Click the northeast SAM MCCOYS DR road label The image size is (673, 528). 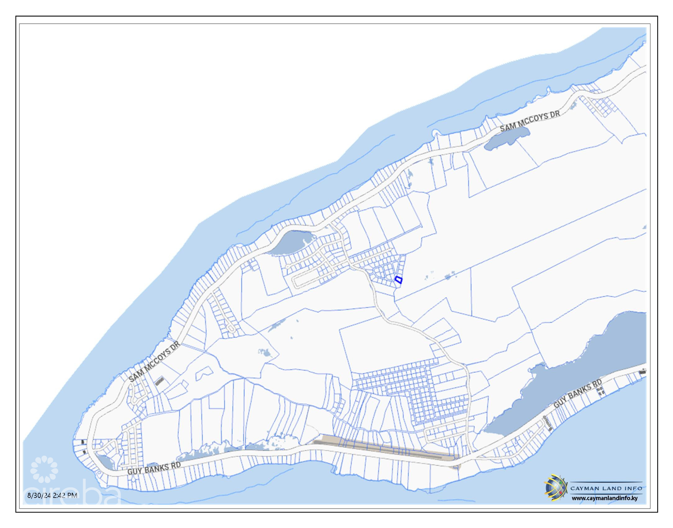click(x=530, y=121)
